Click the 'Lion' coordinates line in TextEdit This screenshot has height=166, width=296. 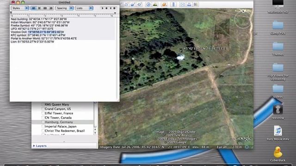click(32, 41)
